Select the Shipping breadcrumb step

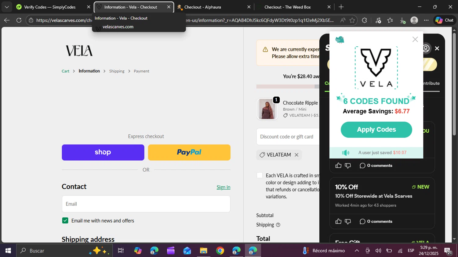(117, 71)
